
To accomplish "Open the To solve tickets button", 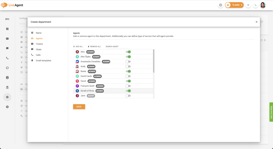I will (x=234, y=5).
